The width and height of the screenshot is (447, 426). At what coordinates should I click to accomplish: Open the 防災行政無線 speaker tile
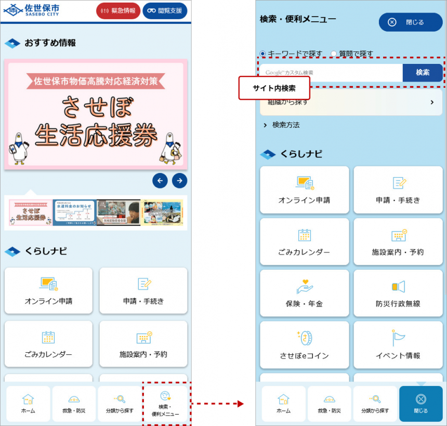pyautogui.click(x=398, y=294)
